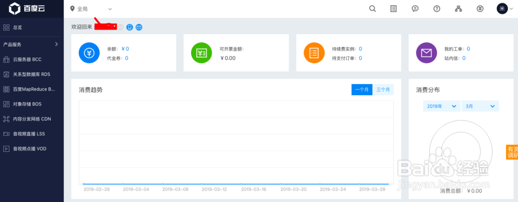Click the 对象存储 BOS sidebar icon
The image size is (518, 202).
(x=6, y=104)
